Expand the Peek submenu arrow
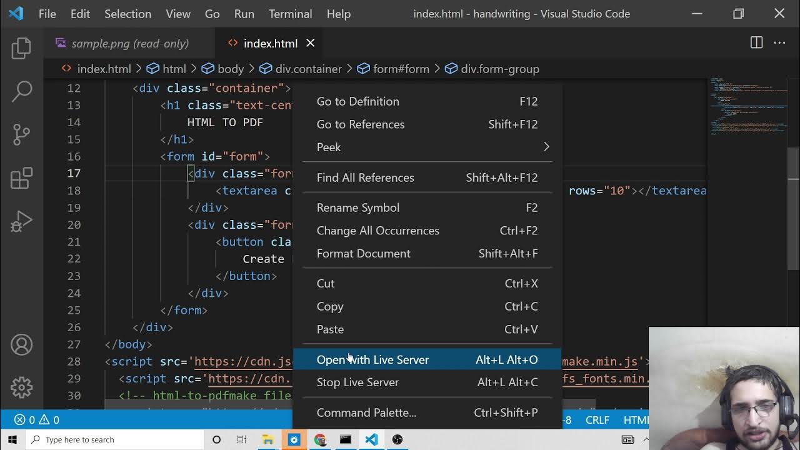This screenshot has height=450, width=800. tap(546, 147)
